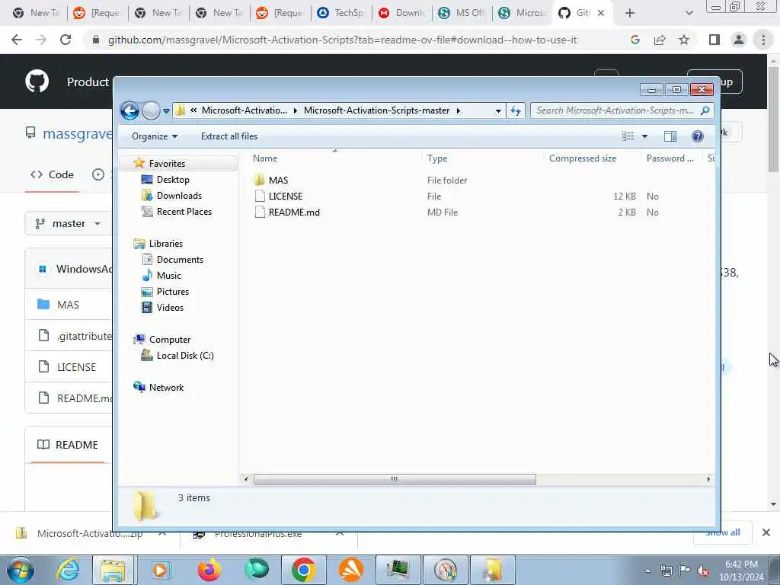Viewport: 780px width, 585px height.
Task: Switch to the TechSp tab
Action: [341, 13]
